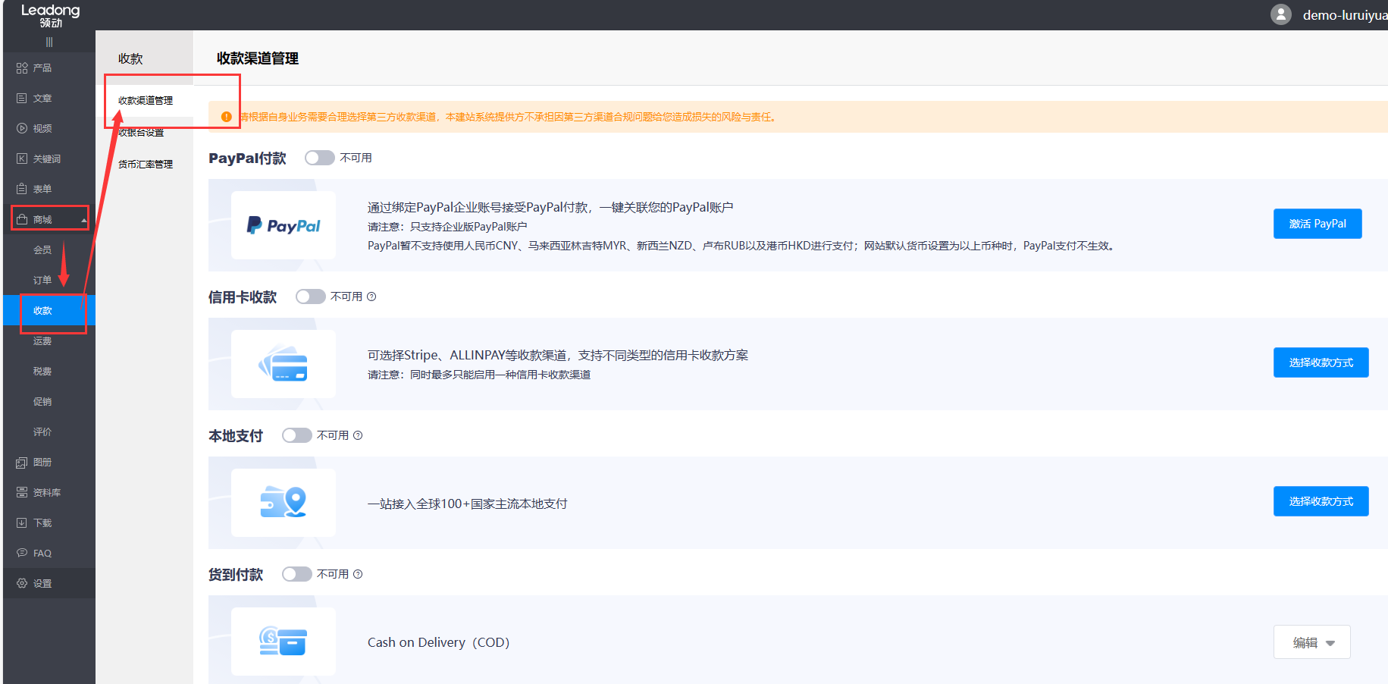The width and height of the screenshot is (1388, 684).
Task: Click the 激活 PayPal button
Action: click(x=1317, y=224)
